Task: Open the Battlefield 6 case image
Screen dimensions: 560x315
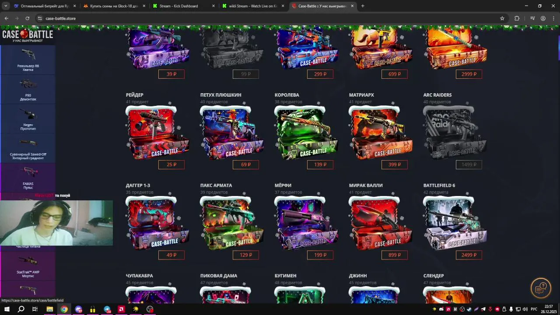Action: point(455,223)
